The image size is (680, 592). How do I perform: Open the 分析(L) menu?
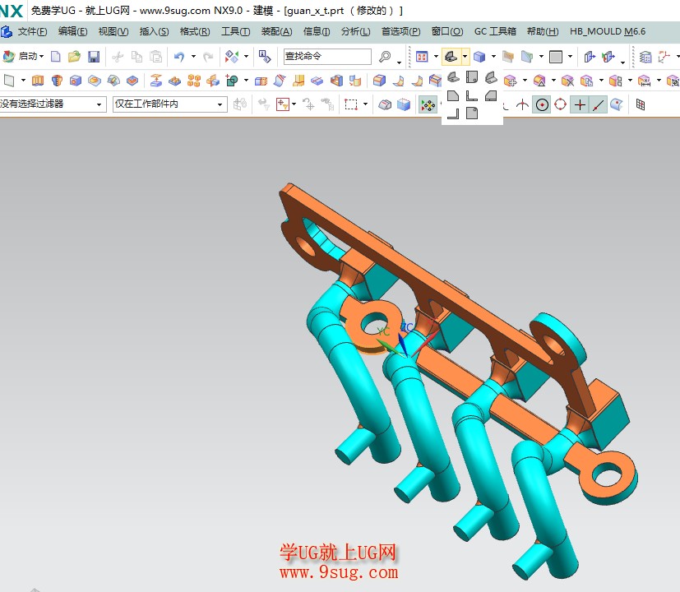[355, 32]
